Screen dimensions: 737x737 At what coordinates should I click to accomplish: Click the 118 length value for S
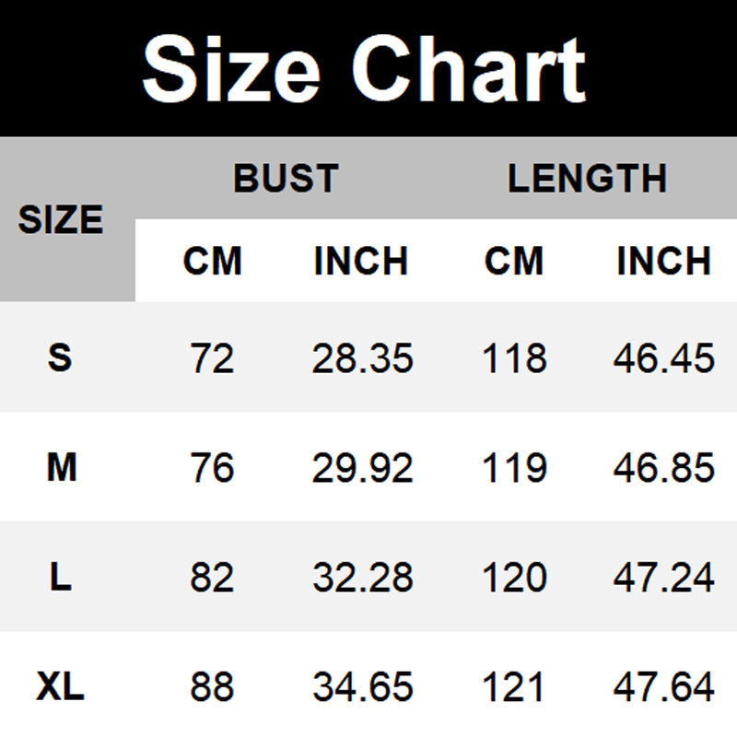[514, 358]
